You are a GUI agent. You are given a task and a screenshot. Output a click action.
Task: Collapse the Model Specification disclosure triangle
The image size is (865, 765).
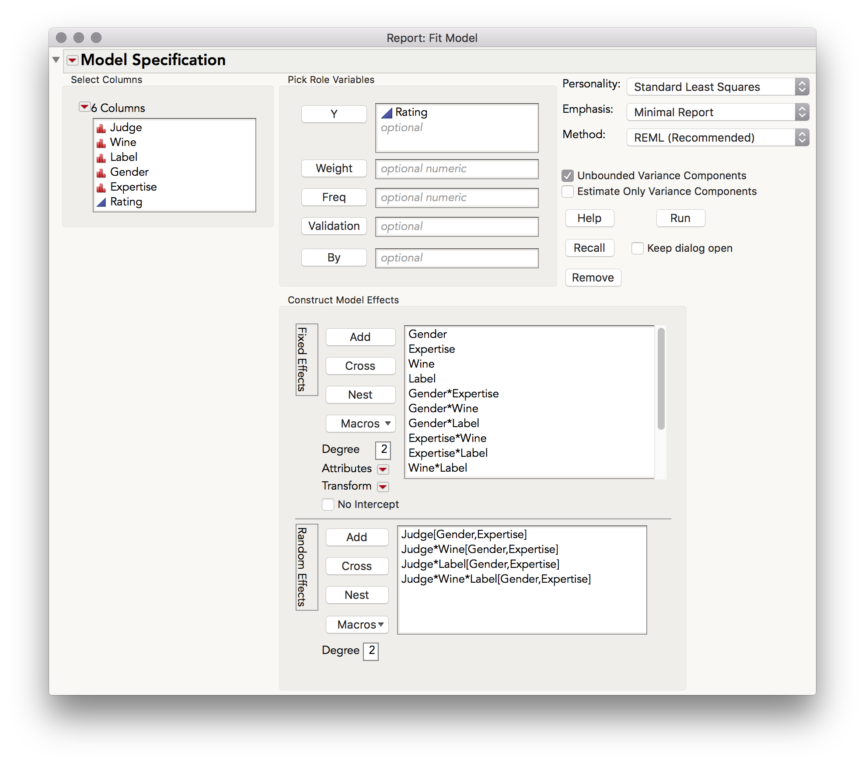[56, 60]
